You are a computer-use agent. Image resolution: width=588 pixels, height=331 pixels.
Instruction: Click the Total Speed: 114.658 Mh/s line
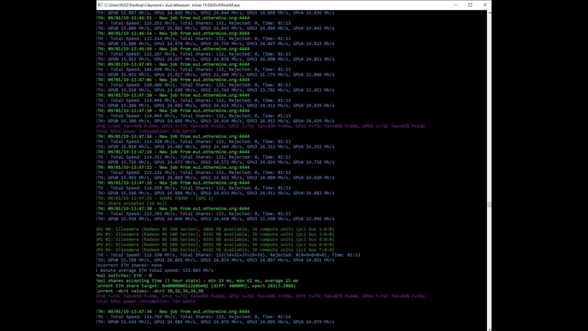click(x=193, y=188)
